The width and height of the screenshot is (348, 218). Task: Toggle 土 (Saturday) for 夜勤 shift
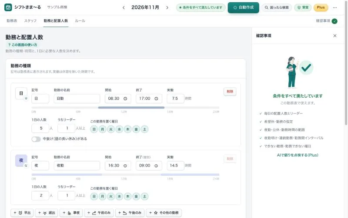pos(145,197)
